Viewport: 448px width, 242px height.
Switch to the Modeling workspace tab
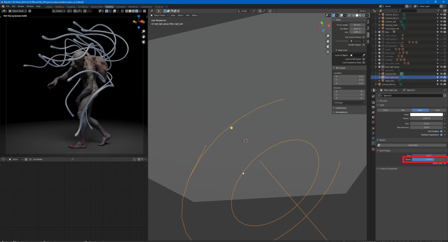coord(59,7)
